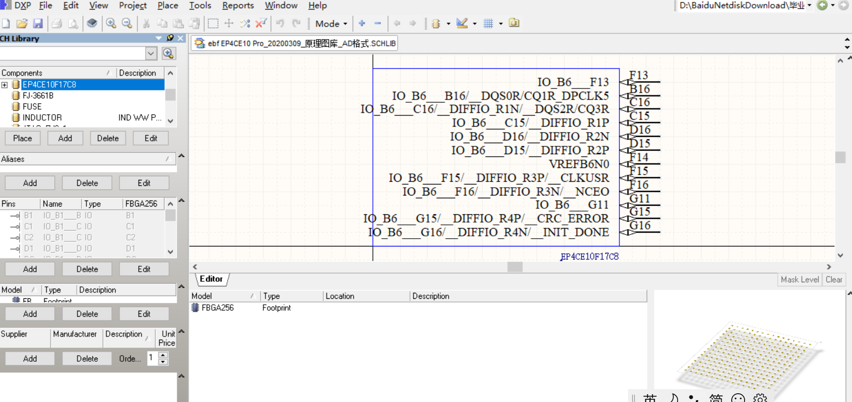Open Print Preview from the toolbar

[73, 23]
